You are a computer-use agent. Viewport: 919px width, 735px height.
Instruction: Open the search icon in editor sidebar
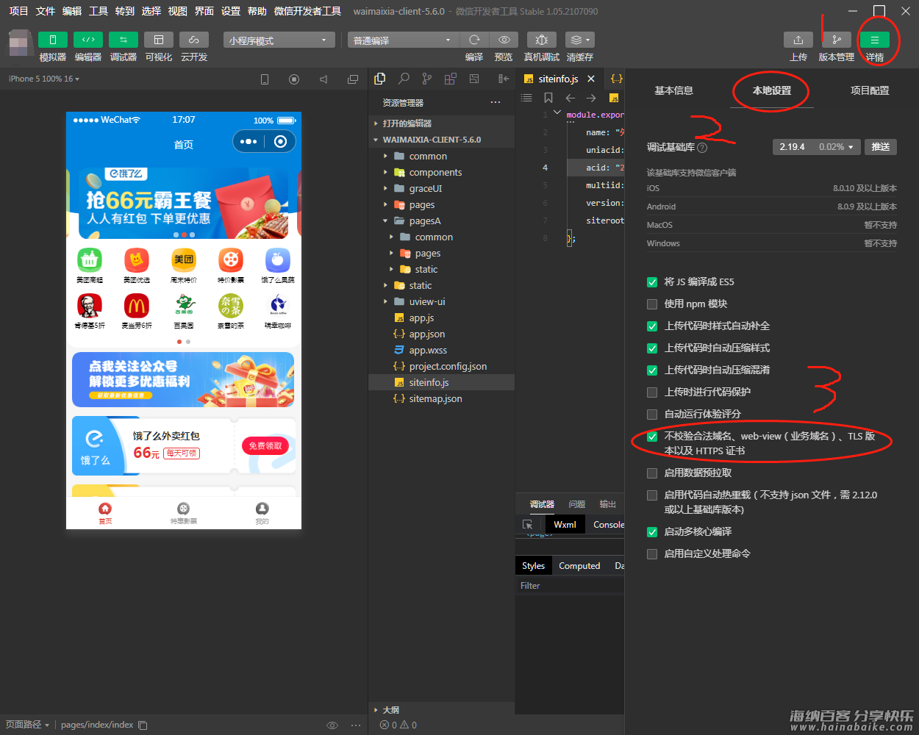[x=404, y=79]
